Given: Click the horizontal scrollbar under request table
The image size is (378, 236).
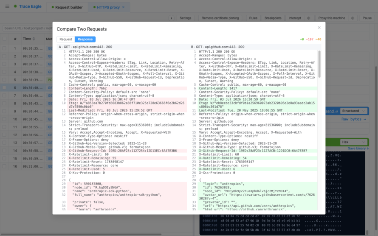Looking at the screenshot, I should click(x=81, y=234).
